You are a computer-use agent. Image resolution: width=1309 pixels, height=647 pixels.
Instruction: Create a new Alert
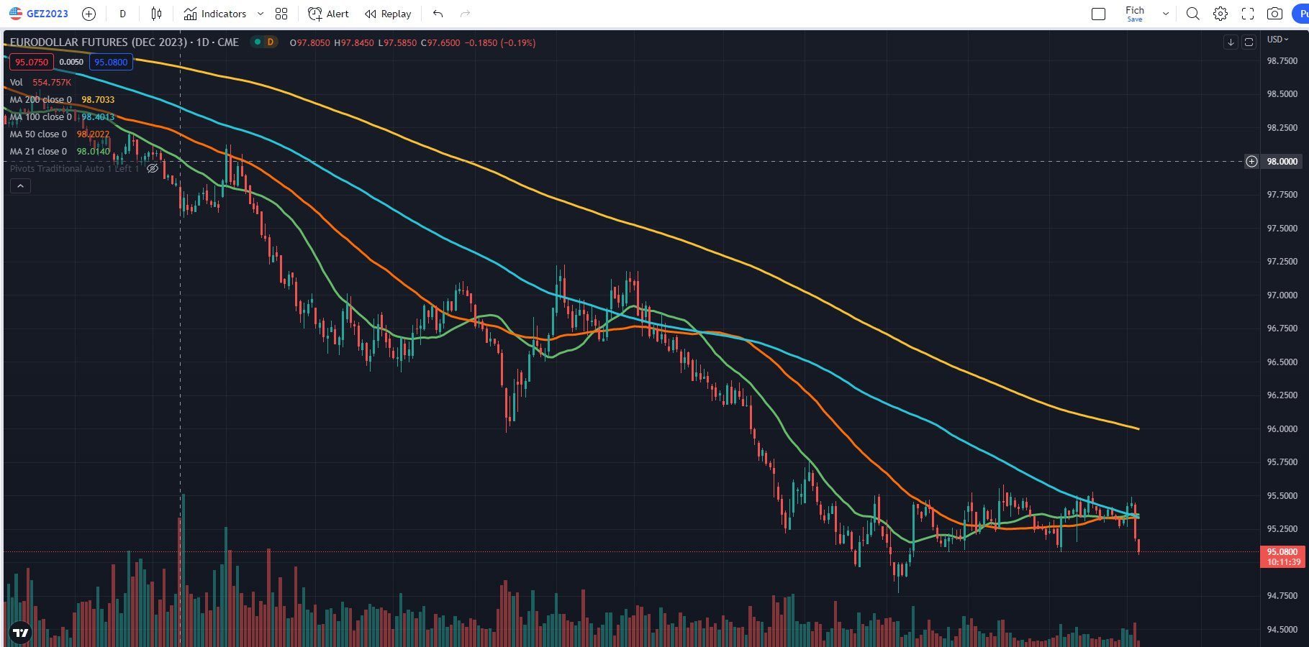(328, 14)
